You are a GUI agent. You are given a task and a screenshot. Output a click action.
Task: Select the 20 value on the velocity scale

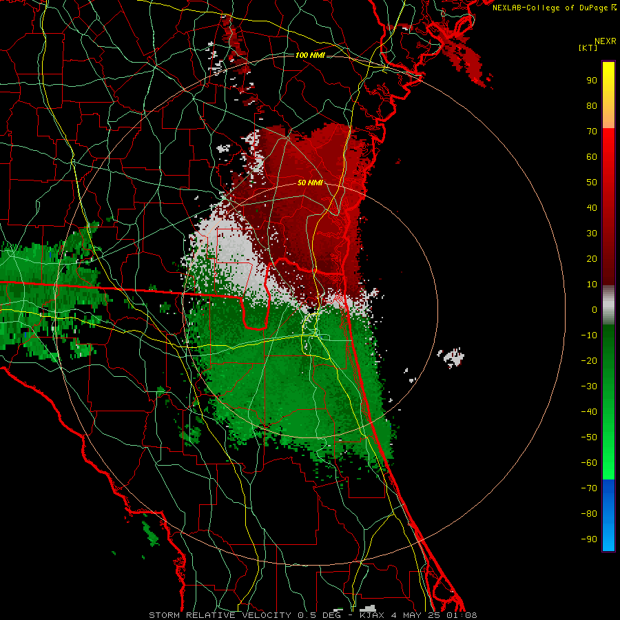click(592, 258)
